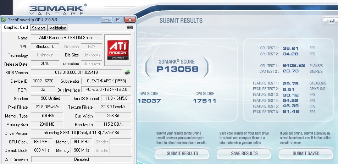Click the Pixel Fillrate field 21.8 GPixel/s

47,107
